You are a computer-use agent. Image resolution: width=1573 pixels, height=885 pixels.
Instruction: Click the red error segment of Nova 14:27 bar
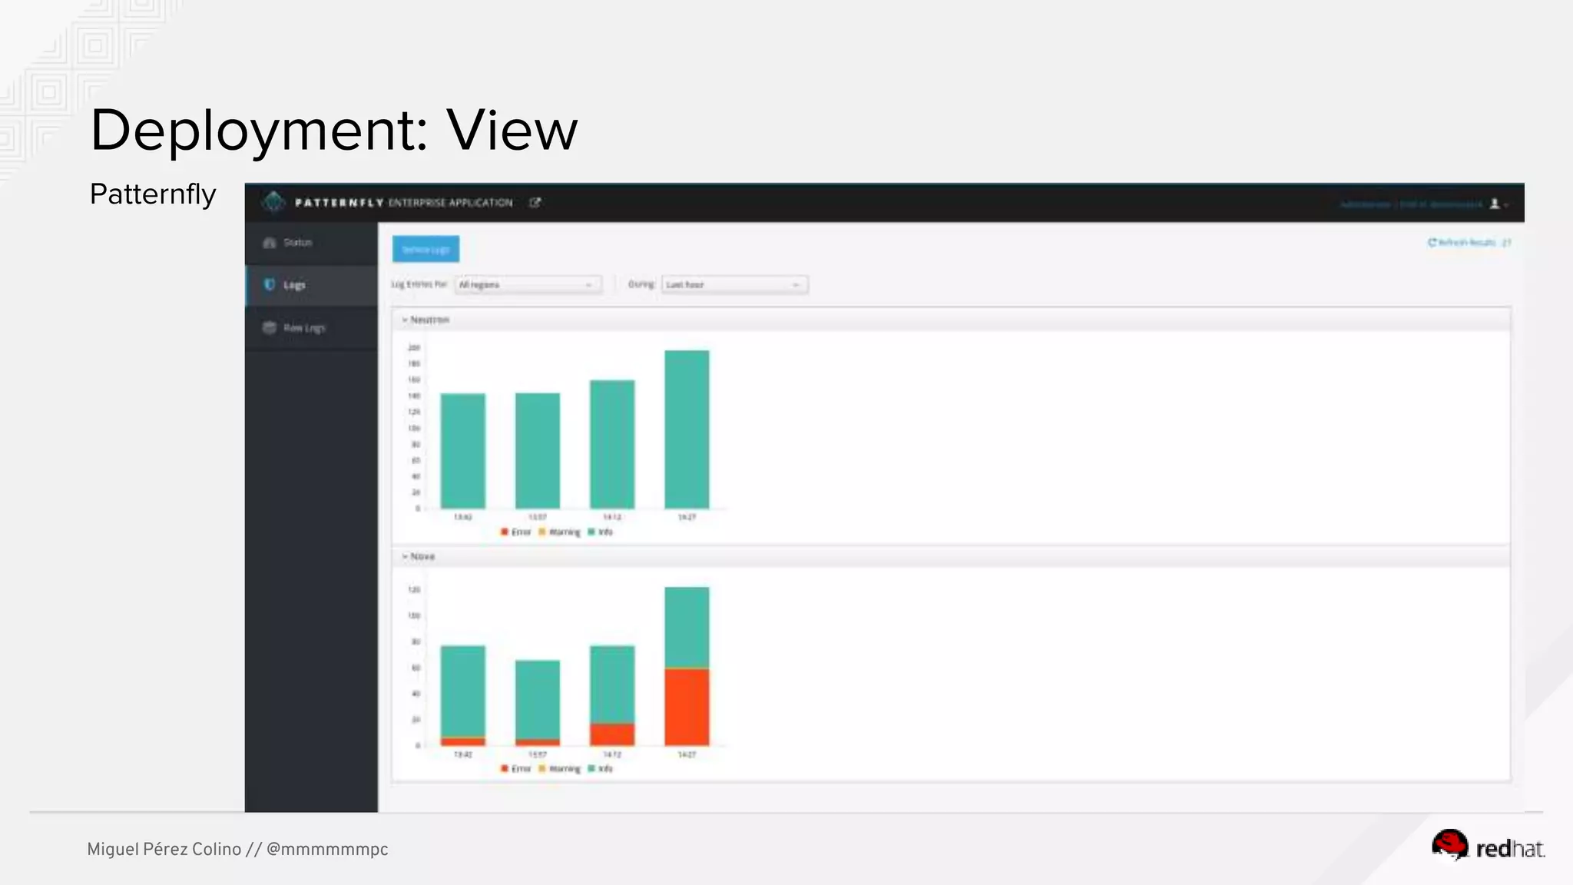tap(687, 707)
